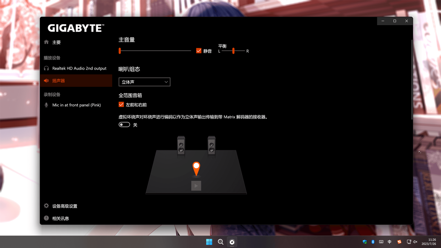Viewport: 441px width, 248px height.
Task: Open the 立体声 speaker configuration dropdown
Action: tap(144, 82)
